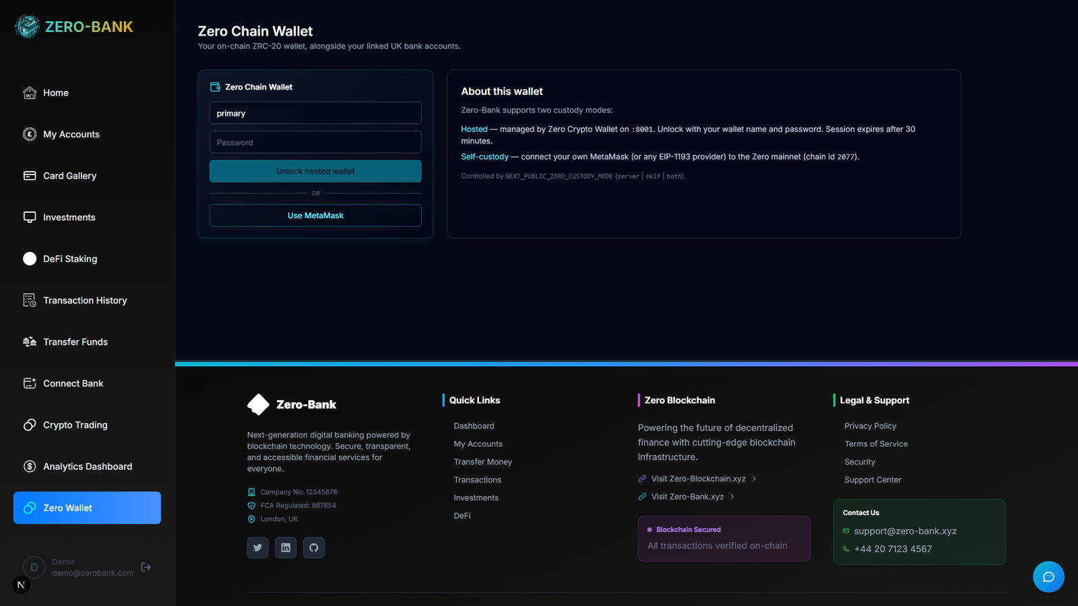1078x606 pixels.
Task: Click the logout arrow icon
Action: click(x=146, y=568)
